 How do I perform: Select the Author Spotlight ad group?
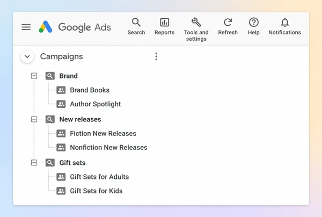tap(96, 104)
